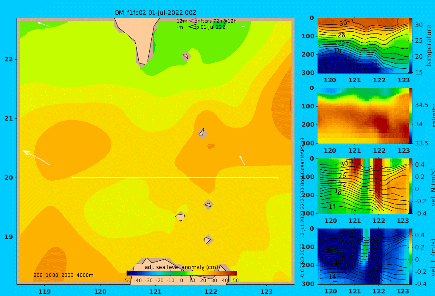The width and height of the screenshot is (435, 296).
Task: Click longitude label 122 under the main map
Action: [x=211, y=292]
